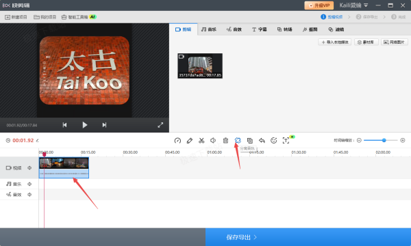
Task: Open the clip volume tool
Action: pyautogui.click(x=213, y=141)
